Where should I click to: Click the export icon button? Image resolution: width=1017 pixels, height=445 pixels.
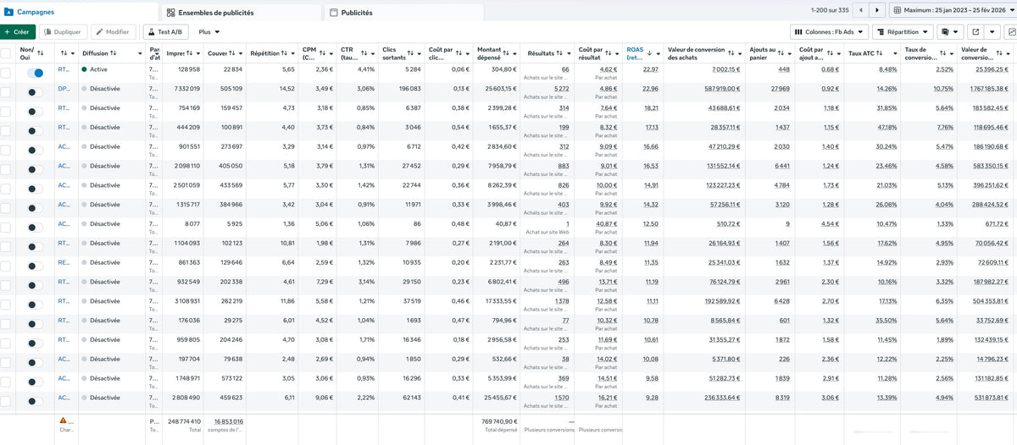[977, 32]
